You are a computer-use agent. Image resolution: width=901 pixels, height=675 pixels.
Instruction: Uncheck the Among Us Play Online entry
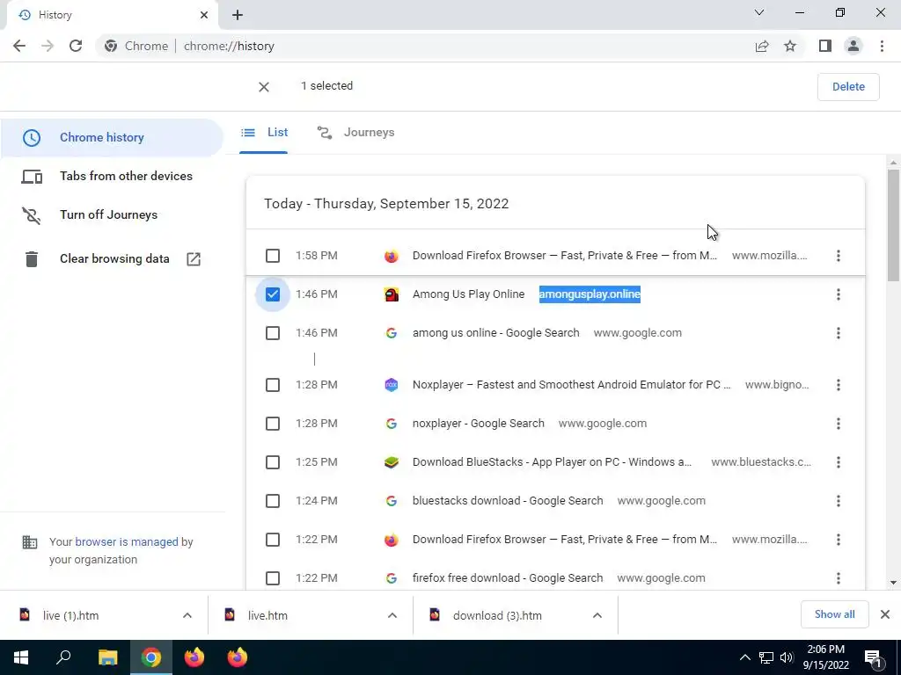[x=273, y=294]
